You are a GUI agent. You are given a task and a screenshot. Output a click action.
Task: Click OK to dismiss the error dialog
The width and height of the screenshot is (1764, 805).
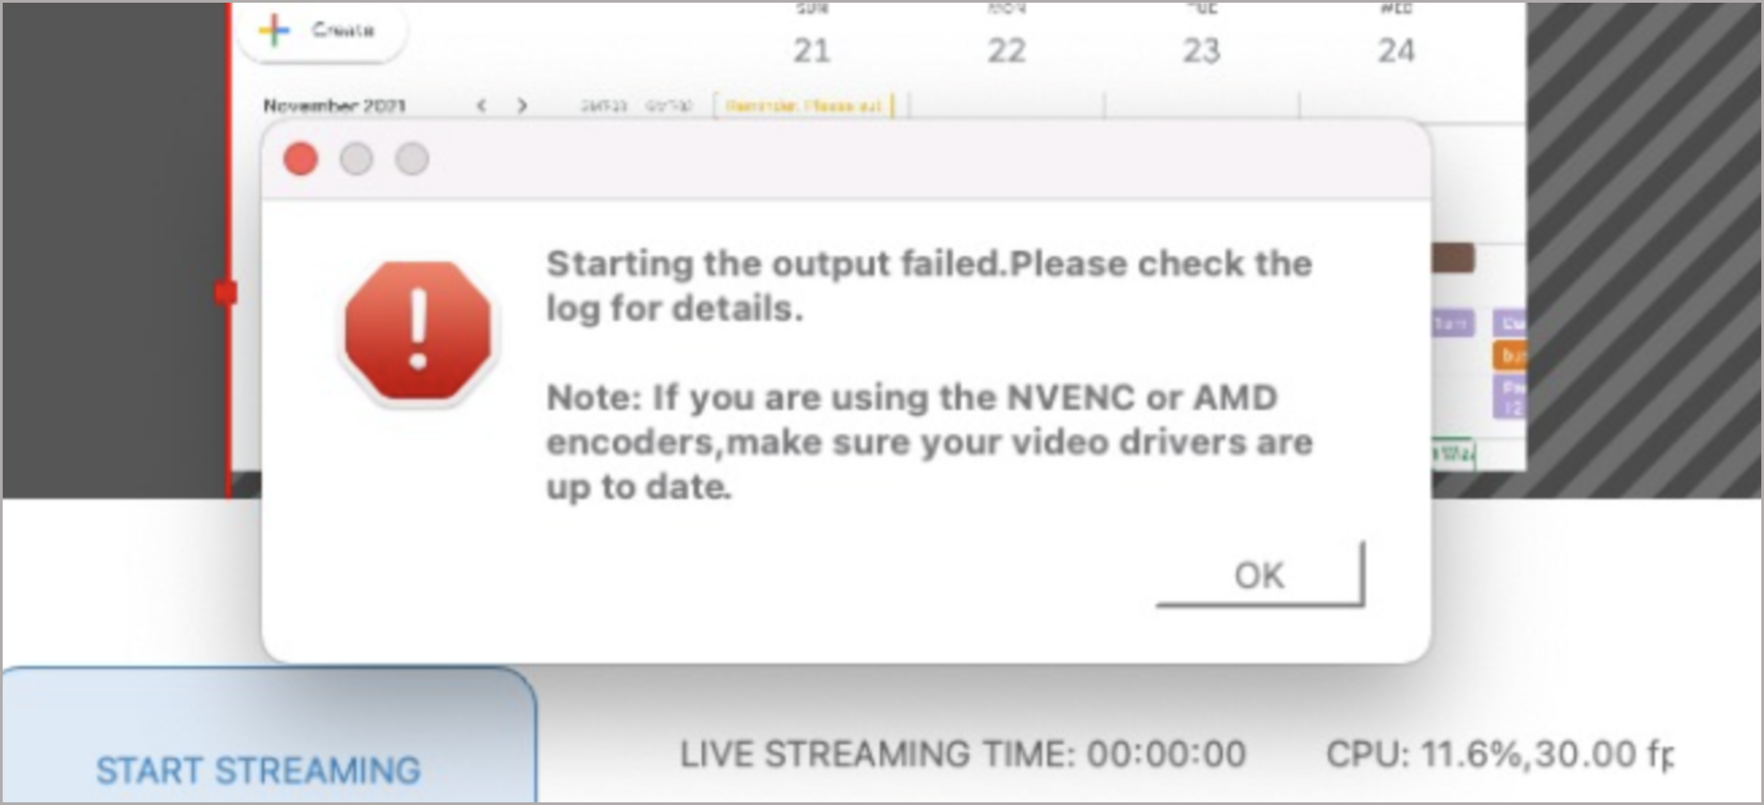[1259, 575]
